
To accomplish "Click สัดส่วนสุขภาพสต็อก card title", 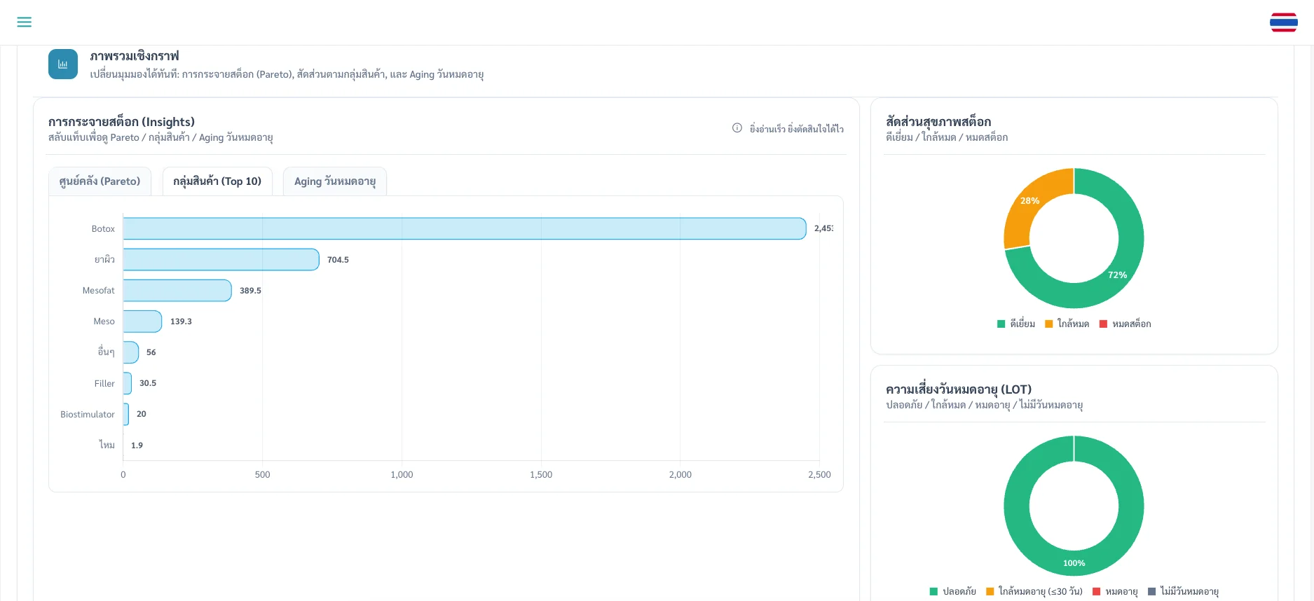I will [938, 122].
